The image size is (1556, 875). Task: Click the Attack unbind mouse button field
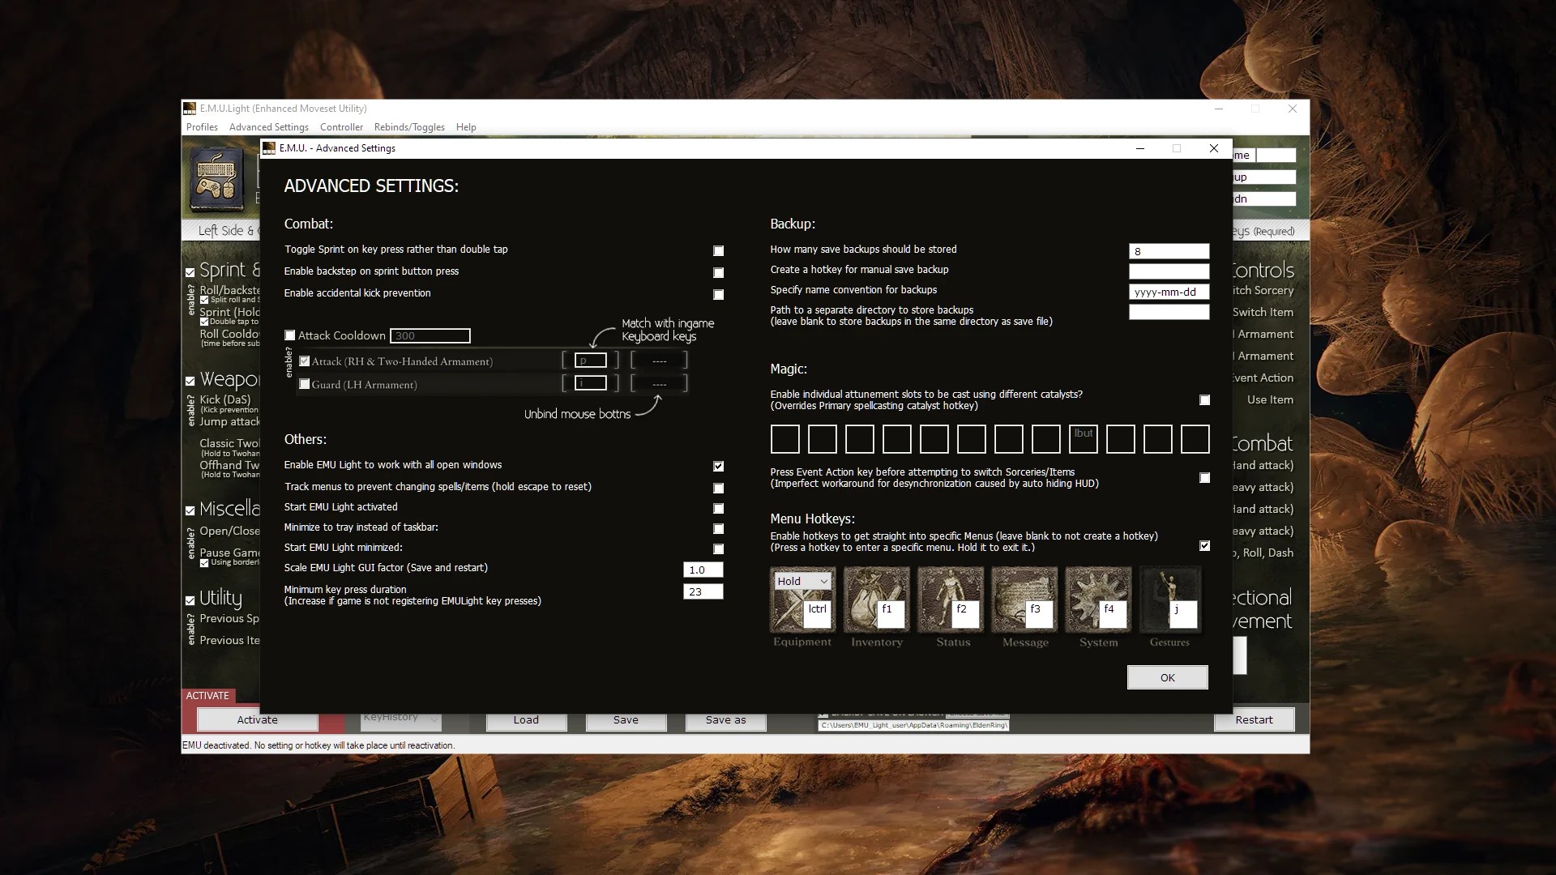[659, 361]
